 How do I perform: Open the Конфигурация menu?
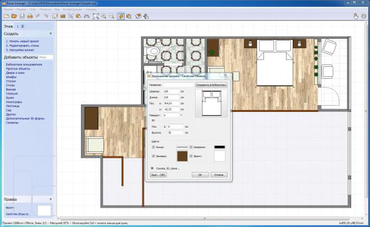point(73,9)
